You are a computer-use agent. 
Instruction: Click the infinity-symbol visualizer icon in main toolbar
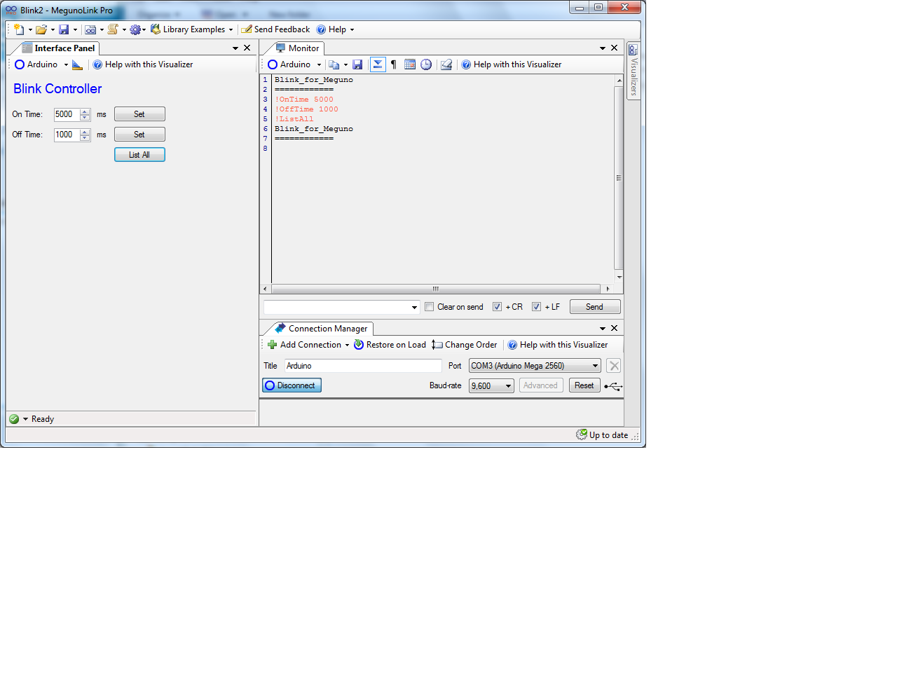(90, 29)
